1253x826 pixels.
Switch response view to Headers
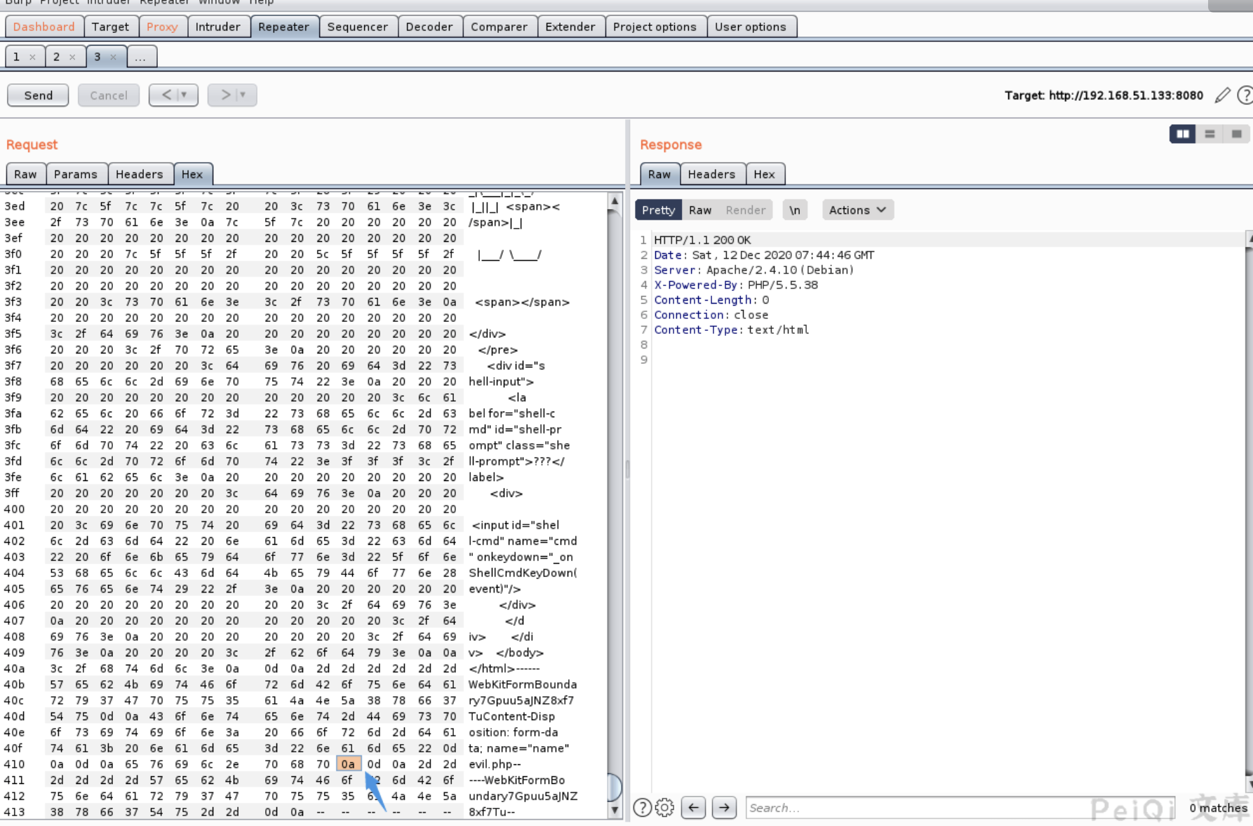coord(711,174)
